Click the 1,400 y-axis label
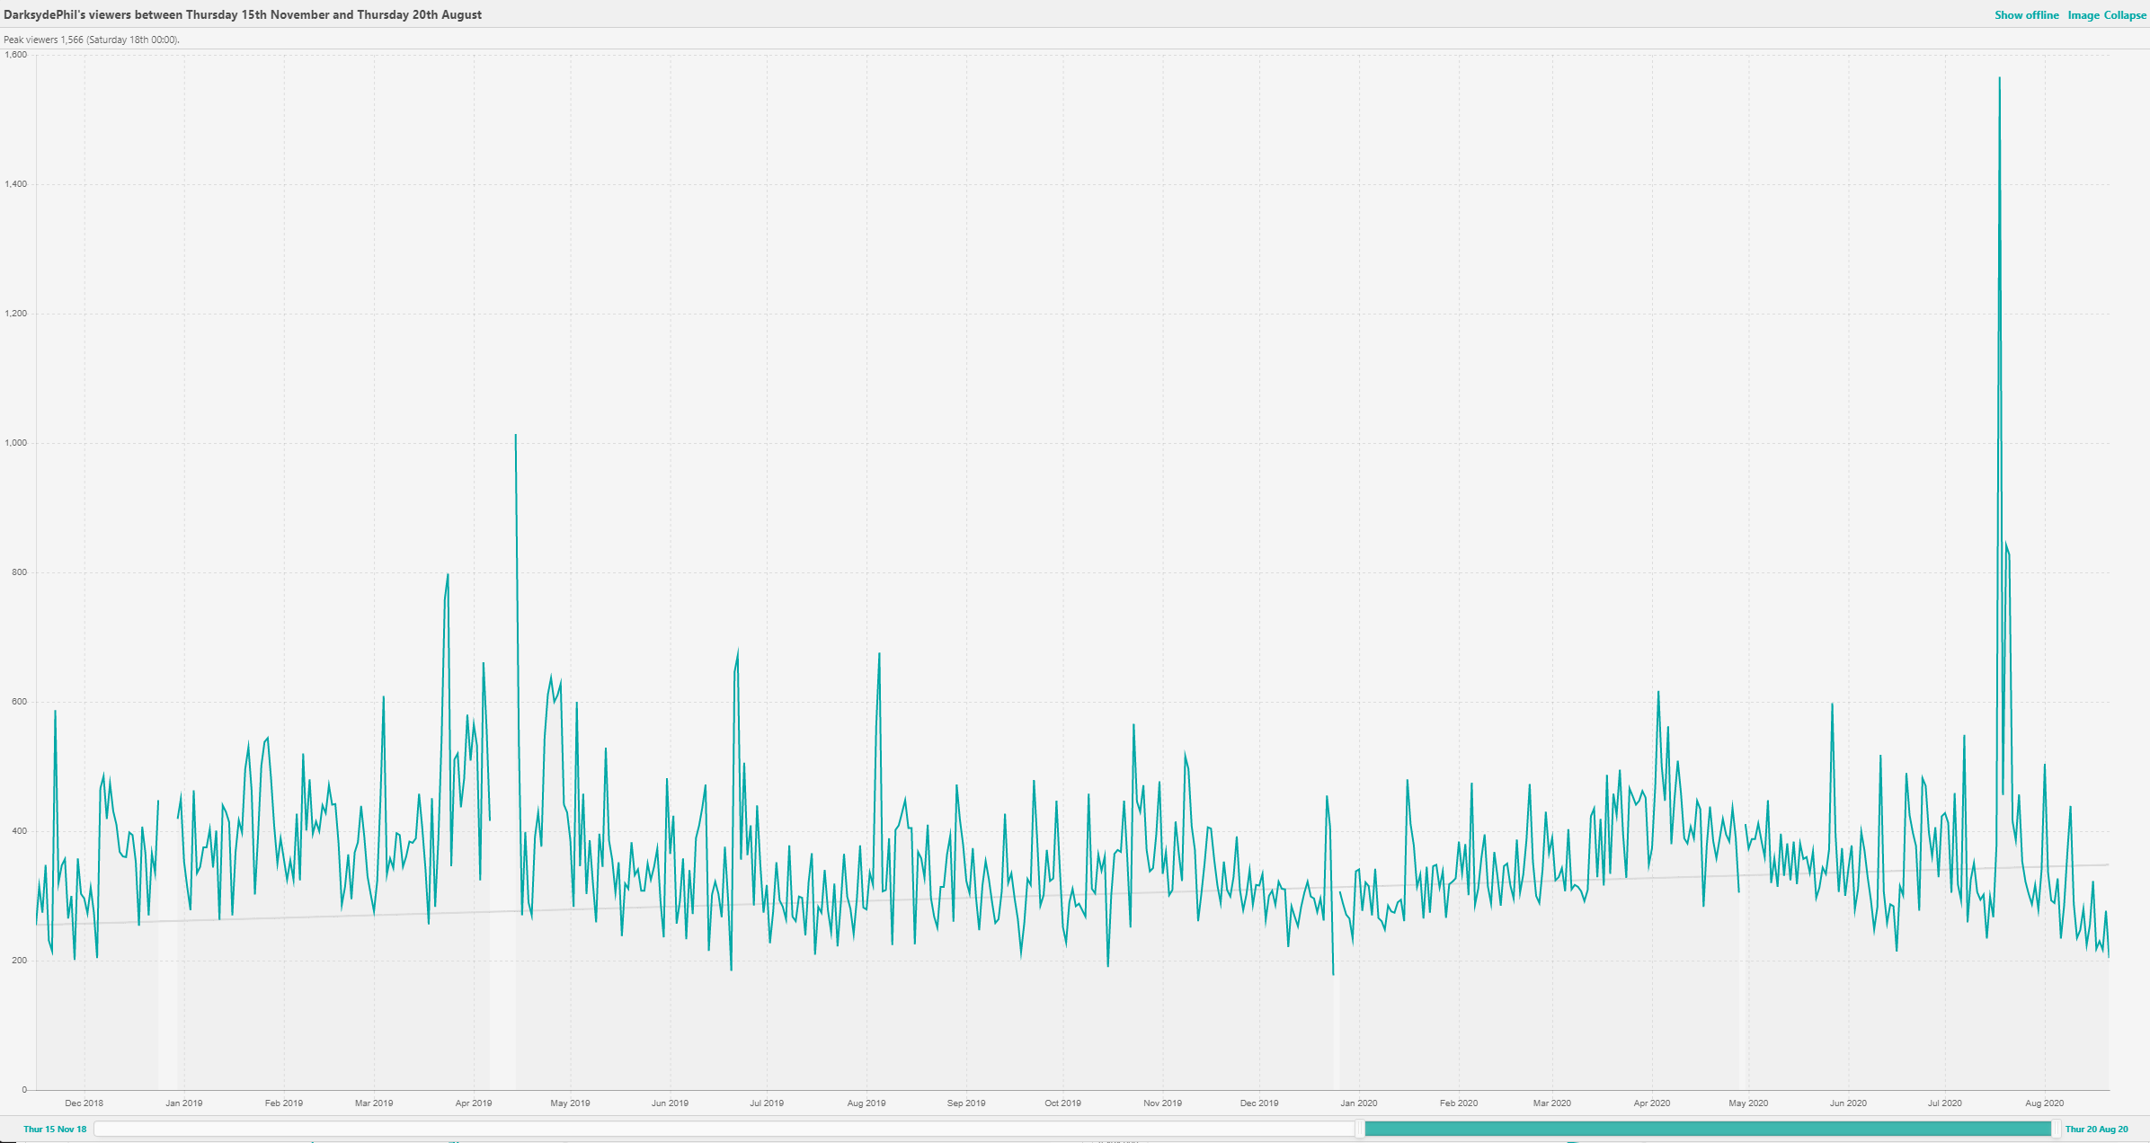This screenshot has width=2150, height=1143. pyautogui.click(x=16, y=184)
